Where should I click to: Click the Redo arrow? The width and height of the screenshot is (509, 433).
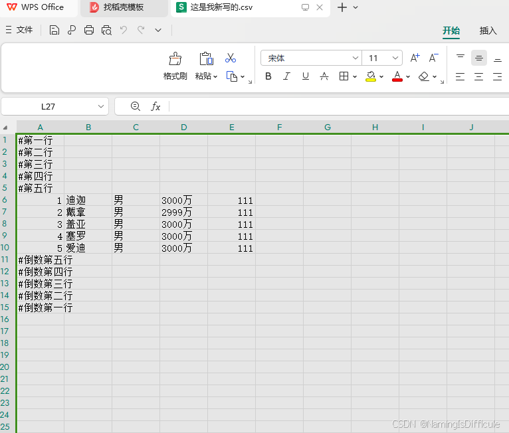pos(141,30)
